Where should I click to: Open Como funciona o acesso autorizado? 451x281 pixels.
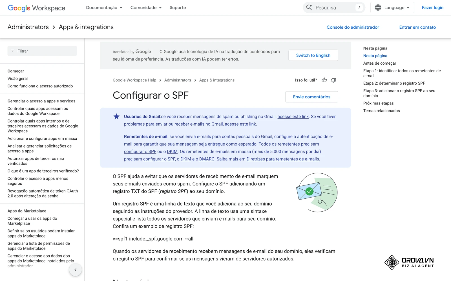(40, 86)
